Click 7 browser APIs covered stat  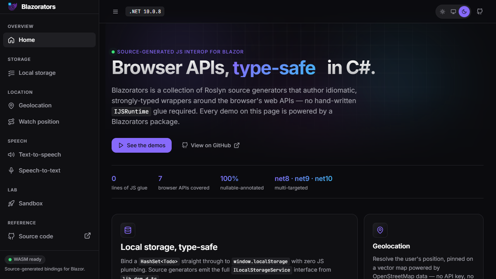pos(184,183)
